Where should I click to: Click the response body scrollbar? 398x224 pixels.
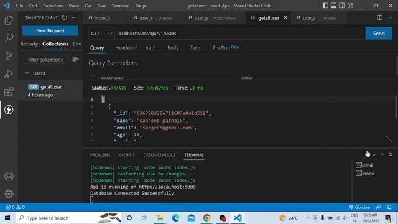point(396,106)
